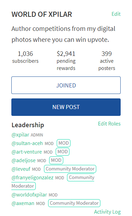Click the 1,036 subscribers count

(x=25, y=57)
